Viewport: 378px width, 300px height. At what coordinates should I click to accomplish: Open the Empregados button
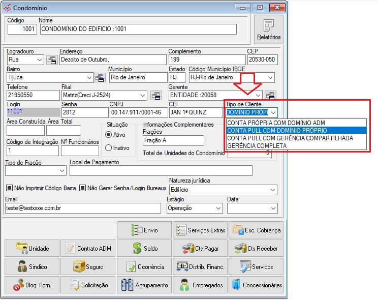tap(200, 285)
